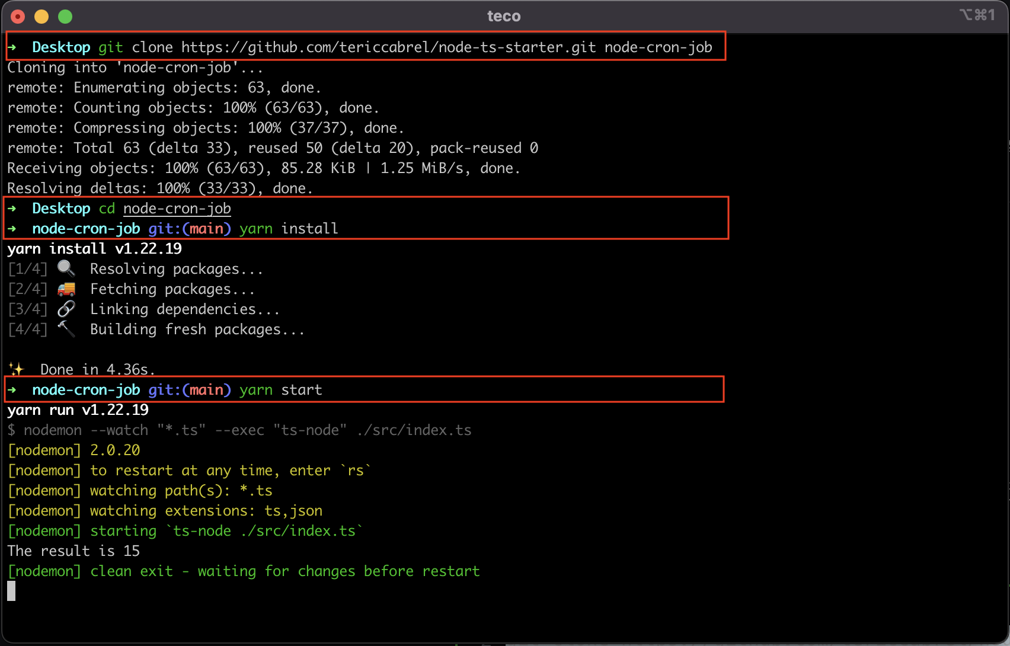This screenshot has height=646, width=1010.
Task: Select the yarn start command text
Action: pyautogui.click(x=280, y=389)
